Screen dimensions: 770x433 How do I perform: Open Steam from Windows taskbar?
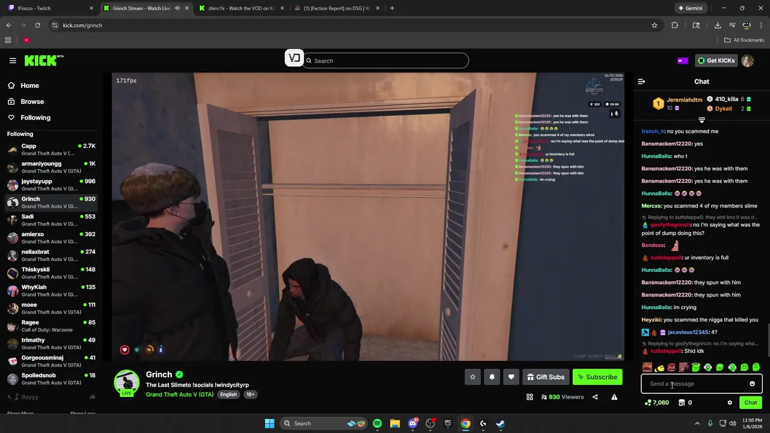click(x=500, y=423)
